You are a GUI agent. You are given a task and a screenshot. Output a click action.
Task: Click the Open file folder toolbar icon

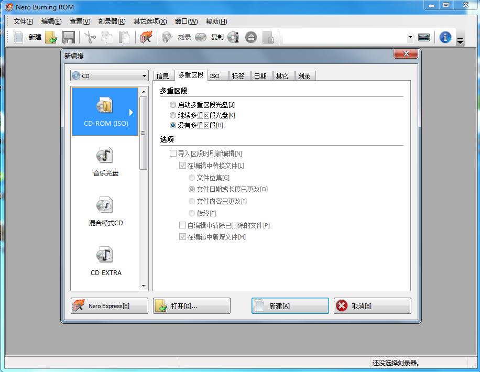point(51,37)
